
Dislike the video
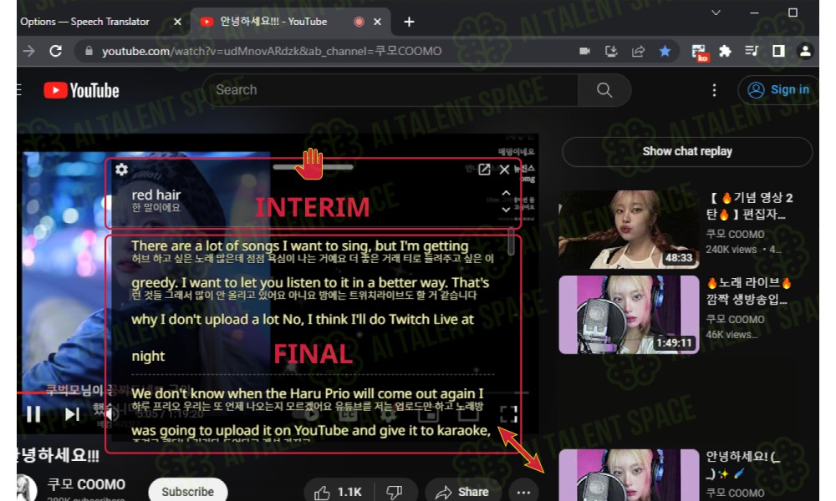[394, 492]
